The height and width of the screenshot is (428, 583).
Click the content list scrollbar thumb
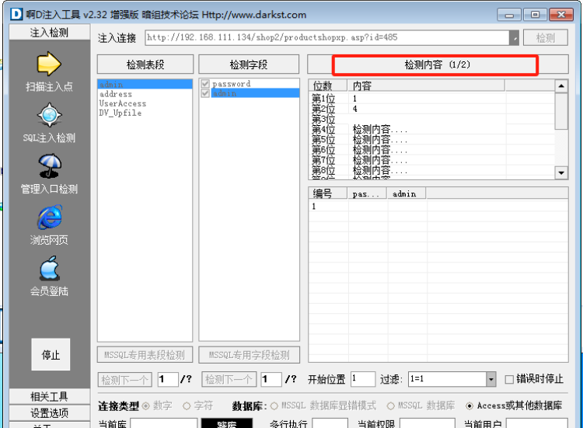click(x=561, y=111)
